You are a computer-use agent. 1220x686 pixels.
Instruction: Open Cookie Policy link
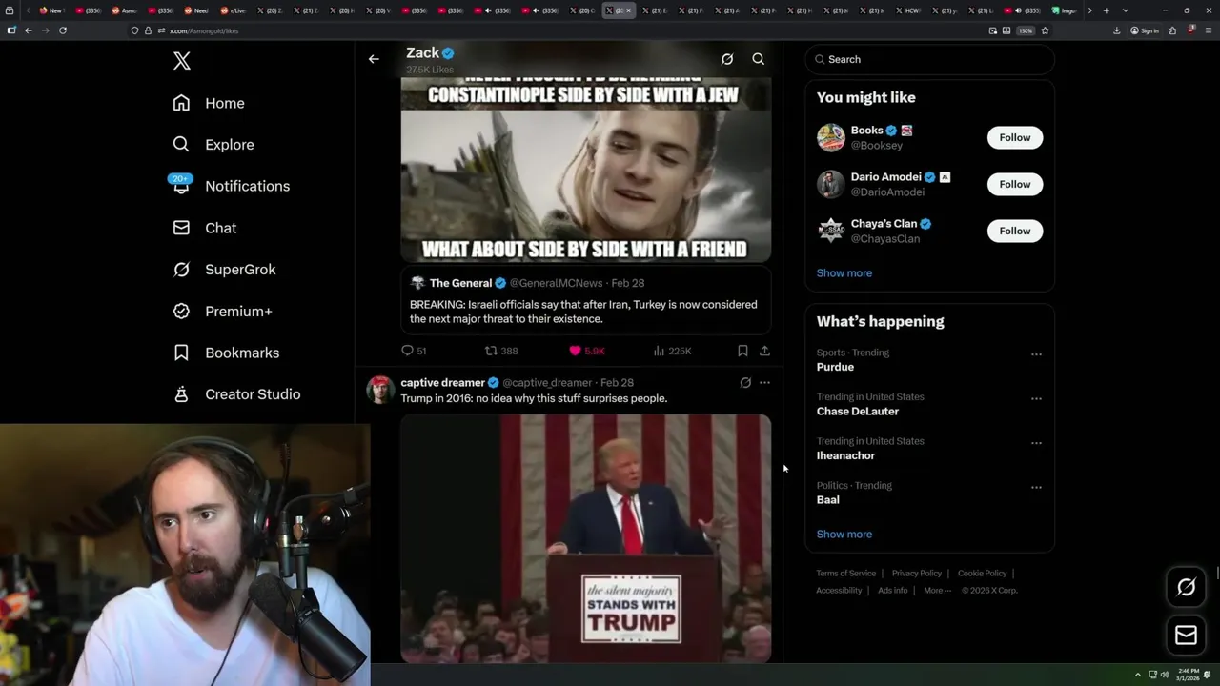pos(982,574)
